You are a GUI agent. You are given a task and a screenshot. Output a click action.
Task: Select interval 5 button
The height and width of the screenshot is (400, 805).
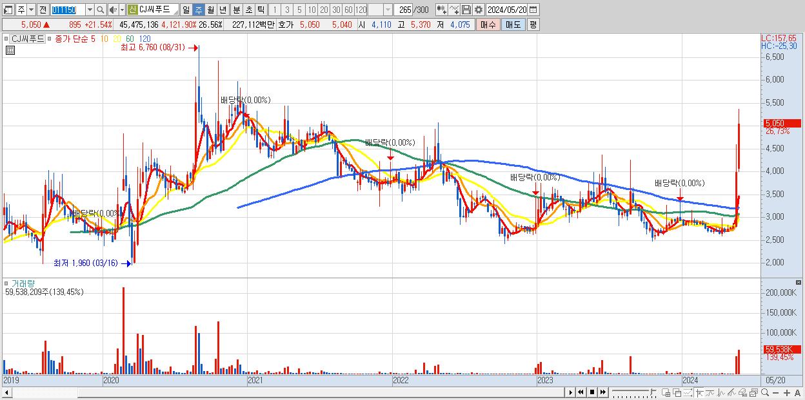point(299,10)
